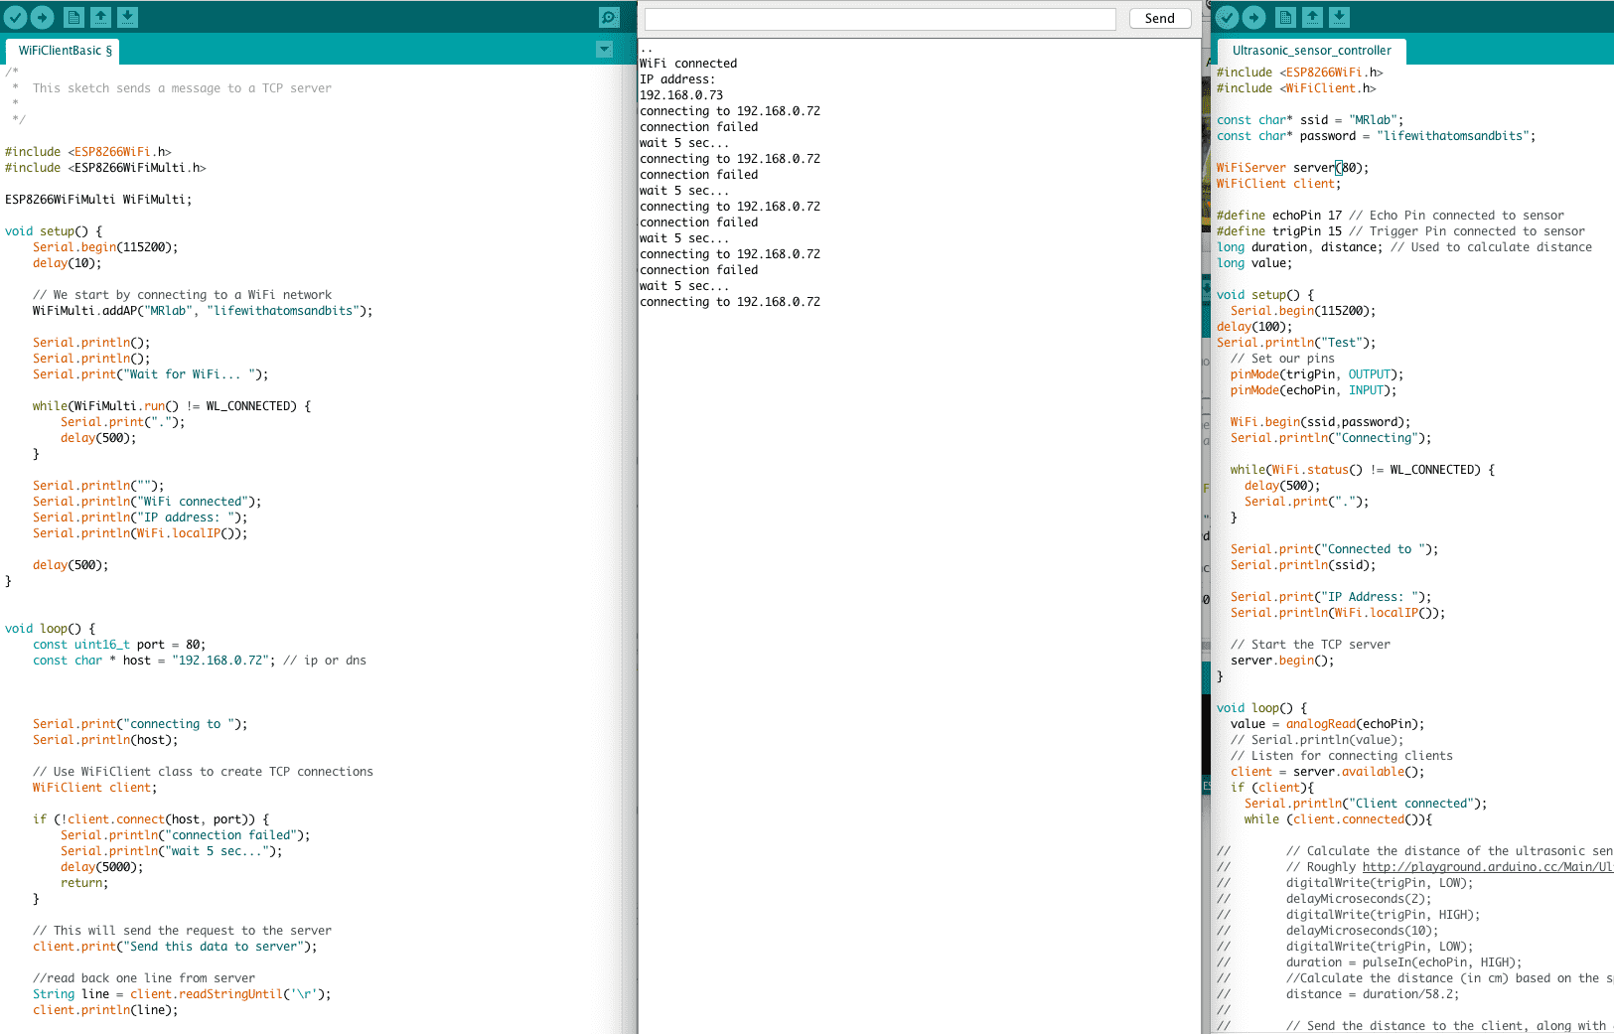Viewport: 1614px width, 1034px height.
Task: Click '#include <ESP8266WiFiMulti.h>' line
Action: [105, 168]
